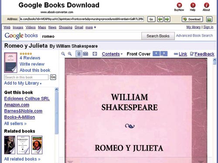Switch to single page view
Image resolution: width=218 pixels, height=163 pixels.
(x=79, y=54)
